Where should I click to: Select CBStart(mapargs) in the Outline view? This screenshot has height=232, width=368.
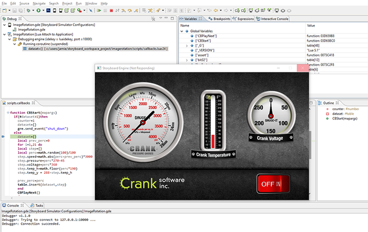[x=342, y=119]
